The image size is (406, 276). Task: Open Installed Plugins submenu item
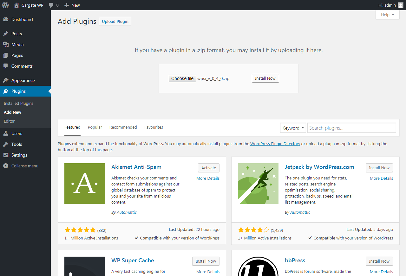click(18, 103)
